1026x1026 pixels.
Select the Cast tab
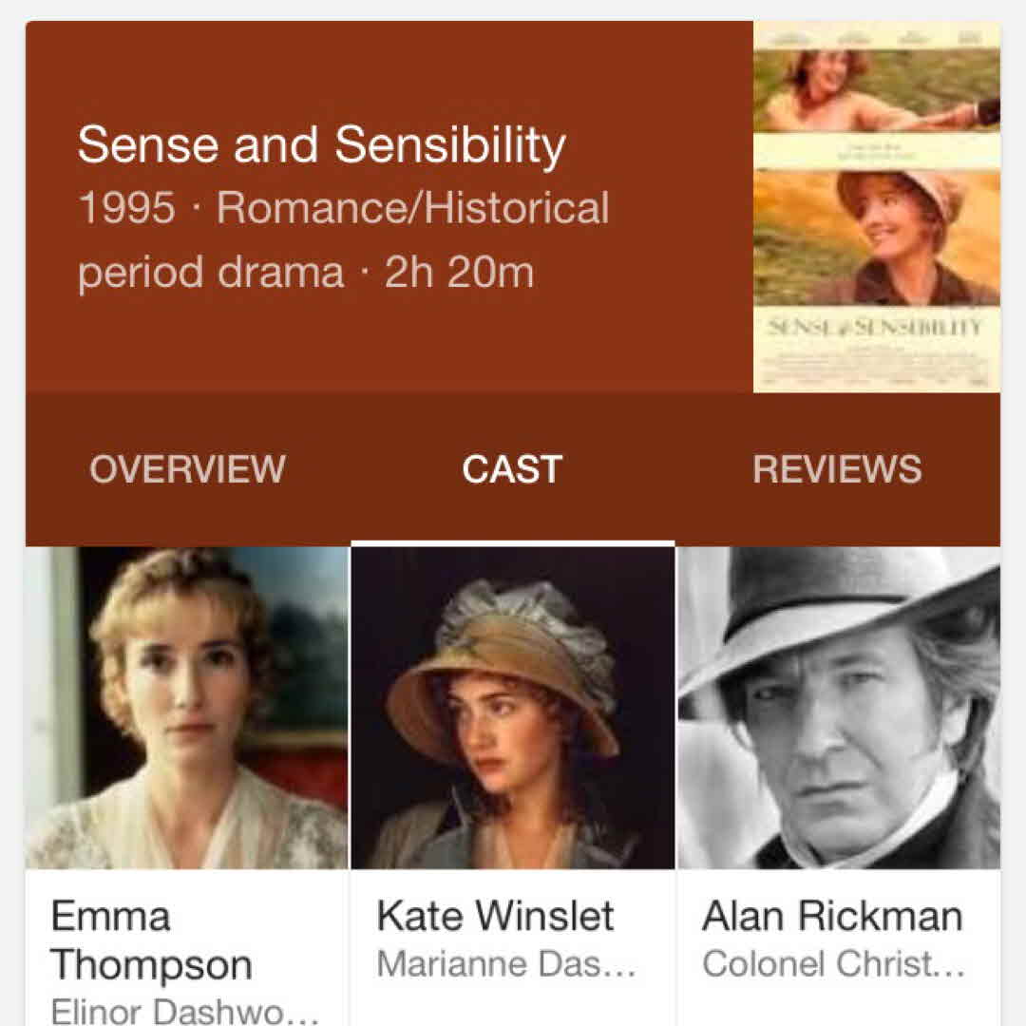(x=512, y=469)
